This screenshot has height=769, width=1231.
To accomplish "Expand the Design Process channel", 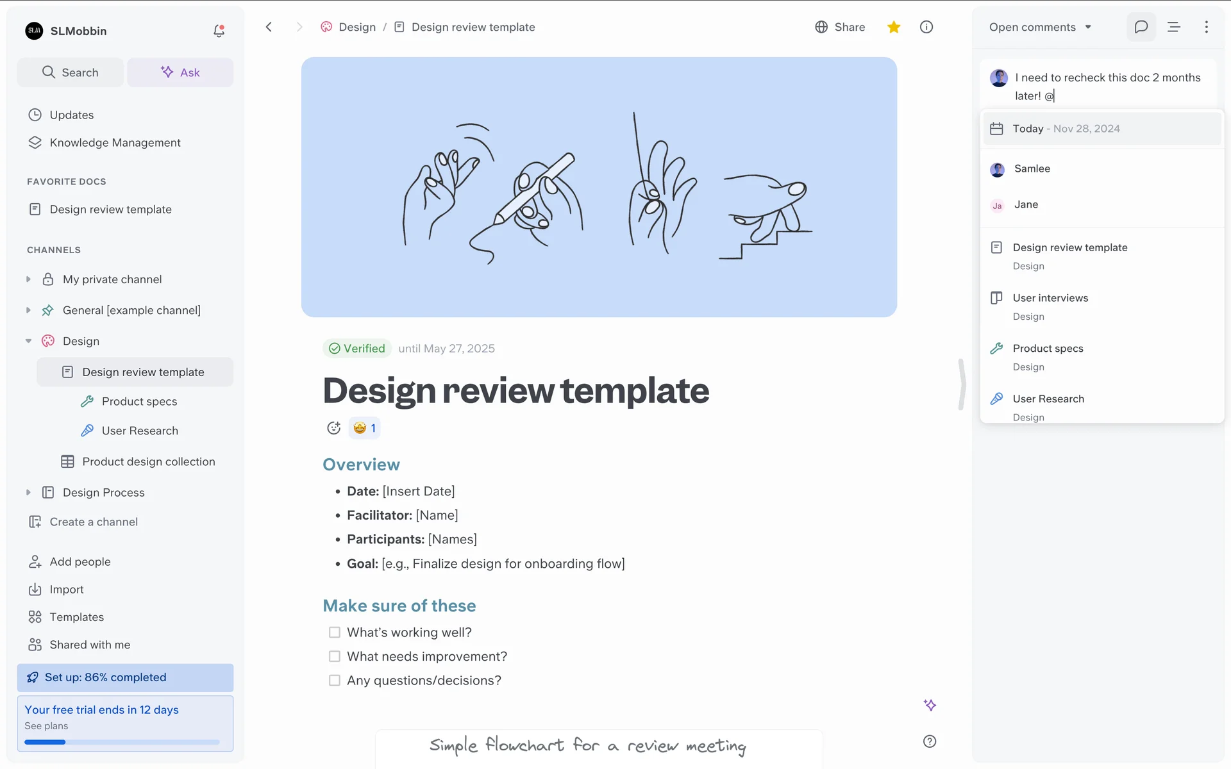I will (x=28, y=492).
